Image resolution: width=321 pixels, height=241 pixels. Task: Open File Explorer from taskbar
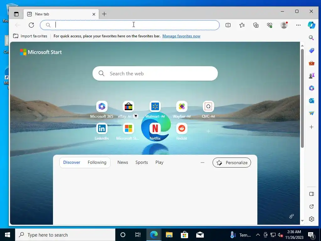(x=169, y=235)
